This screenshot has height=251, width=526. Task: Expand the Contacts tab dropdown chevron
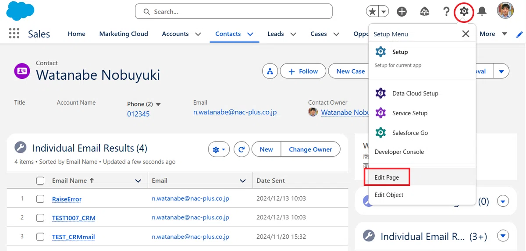click(250, 34)
